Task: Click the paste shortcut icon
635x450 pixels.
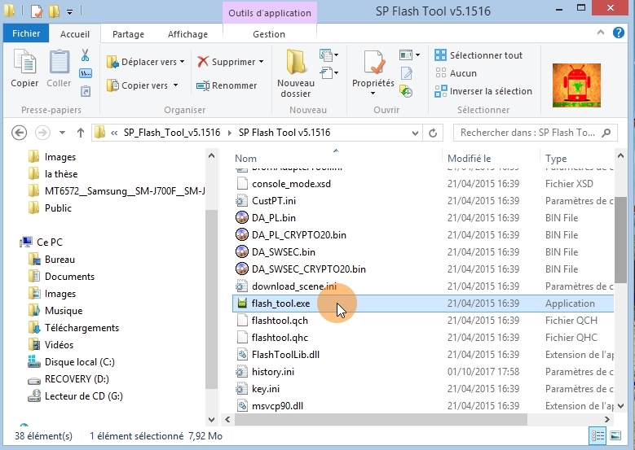Action: pos(85,91)
